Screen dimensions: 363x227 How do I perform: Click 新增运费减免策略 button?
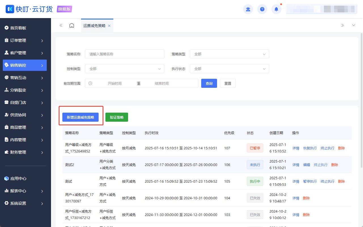coord(80,117)
